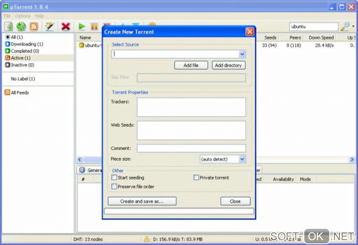358x245 pixels.
Task: Open the Piece size dropdown
Action: tap(242, 159)
